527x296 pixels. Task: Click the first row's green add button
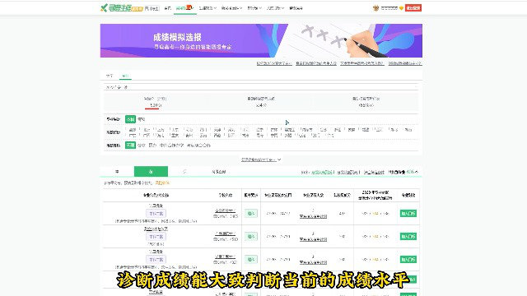click(408, 214)
